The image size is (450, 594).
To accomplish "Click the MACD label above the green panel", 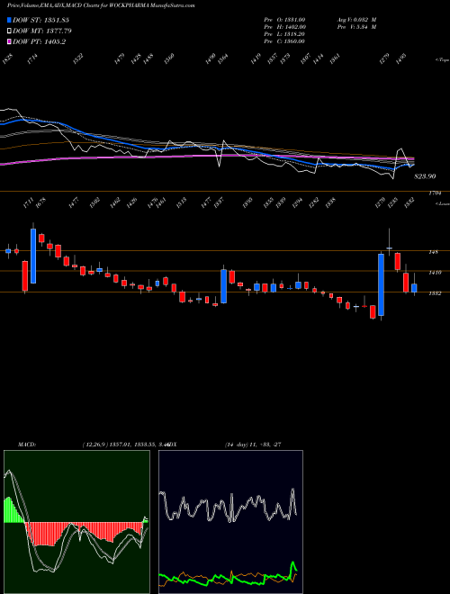I will click(x=26, y=444).
